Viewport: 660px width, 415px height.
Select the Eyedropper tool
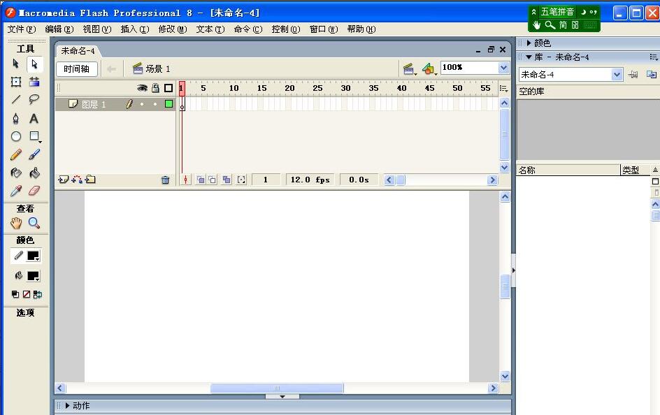click(16, 191)
